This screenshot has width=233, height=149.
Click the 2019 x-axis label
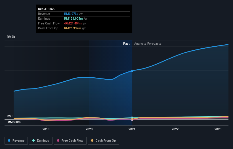point(46,129)
